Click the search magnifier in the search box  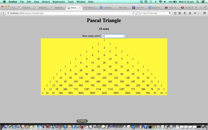pos(170,13)
